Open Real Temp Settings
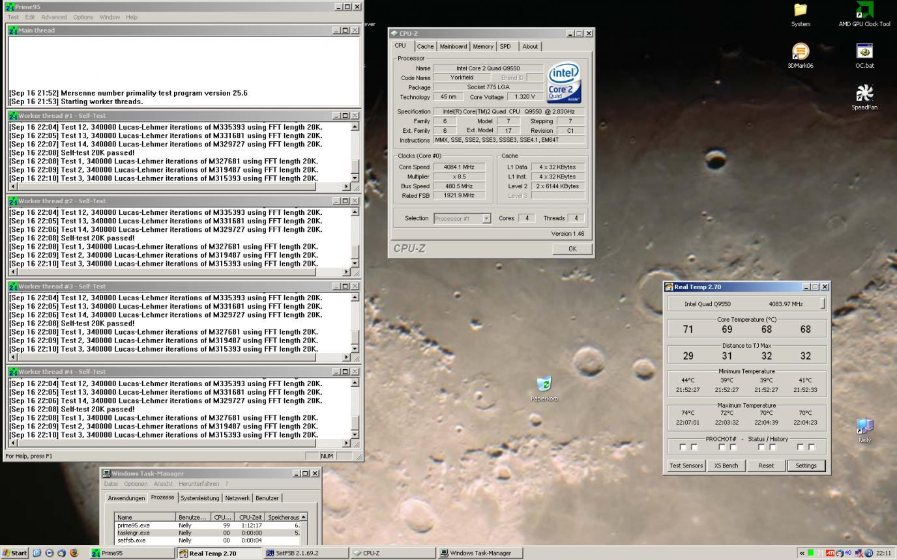The width and height of the screenshot is (897, 560). pyautogui.click(x=806, y=466)
